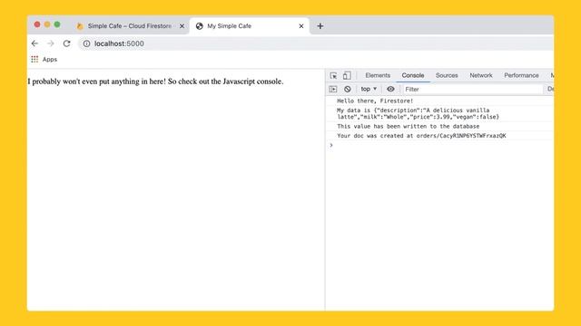Click the yellow minimize window button

[47, 24]
